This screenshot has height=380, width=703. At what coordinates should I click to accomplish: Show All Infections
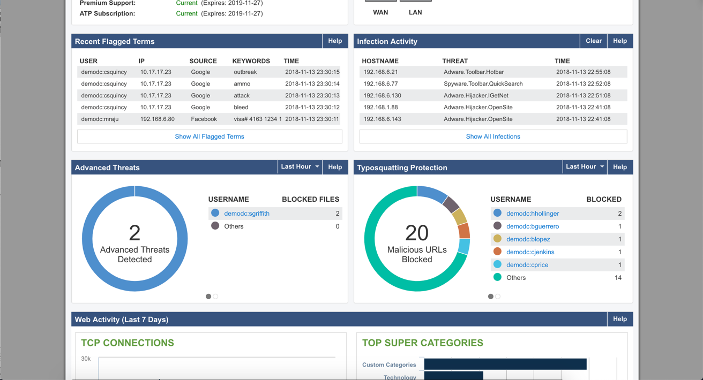tap(493, 136)
